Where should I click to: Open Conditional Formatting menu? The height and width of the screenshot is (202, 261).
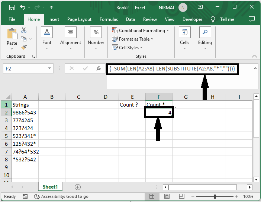pyautogui.click(x=140, y=30)
